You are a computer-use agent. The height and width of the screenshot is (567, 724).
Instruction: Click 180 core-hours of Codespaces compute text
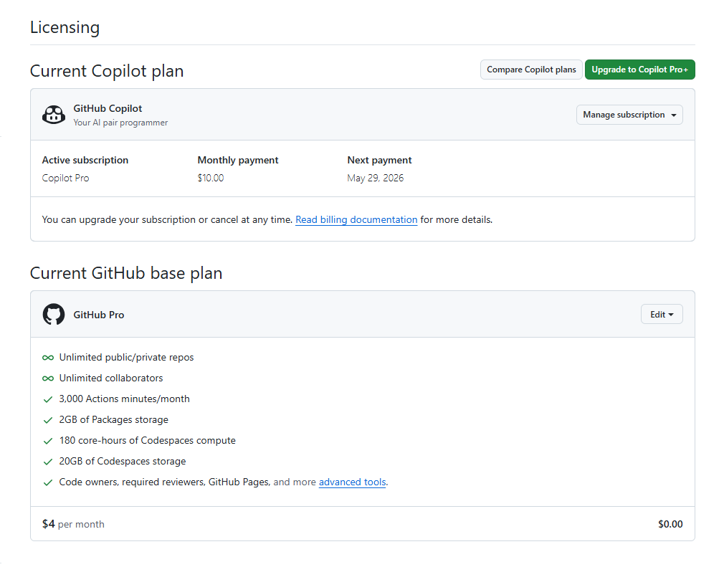click(147, 441)
